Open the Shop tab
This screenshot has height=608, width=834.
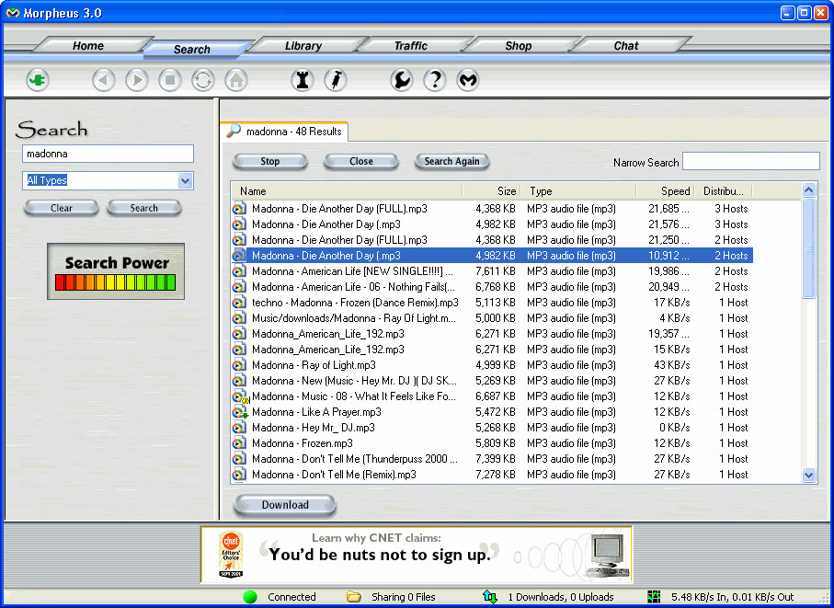coord(519,46)
